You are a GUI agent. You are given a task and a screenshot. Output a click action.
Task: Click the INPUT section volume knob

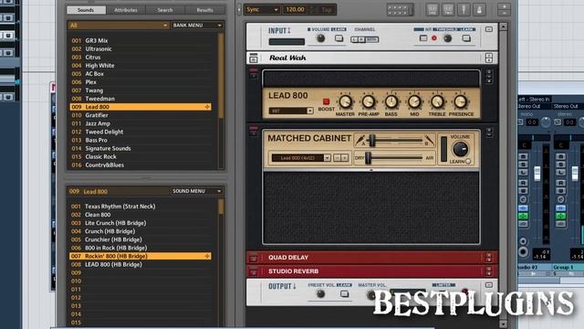pyautogui.click(x=320, y=38)
